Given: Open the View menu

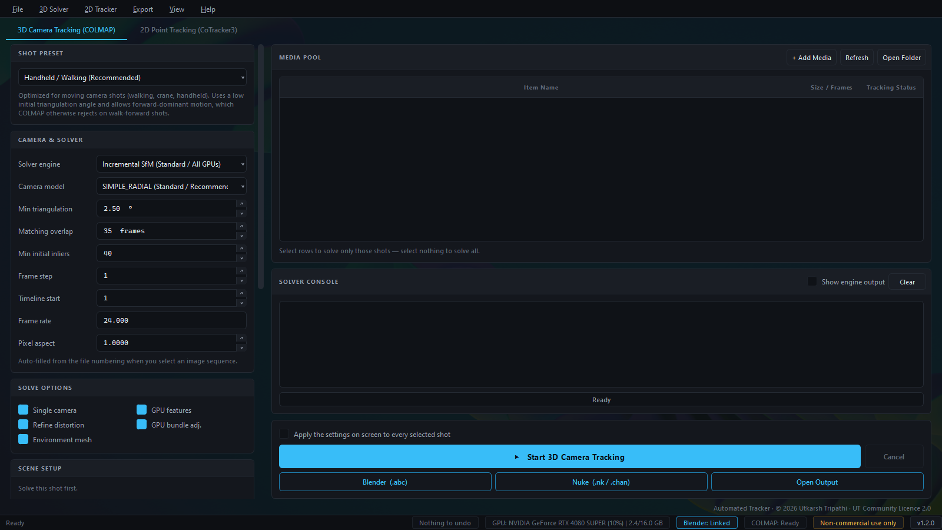Looking at the screenshot, I should [177, 9].
